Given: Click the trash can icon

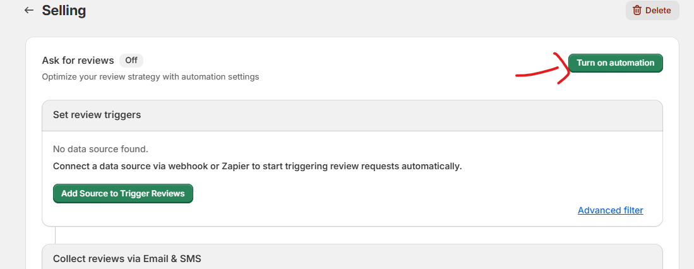Looking at the screenshot, I should [x=637, y=10].
